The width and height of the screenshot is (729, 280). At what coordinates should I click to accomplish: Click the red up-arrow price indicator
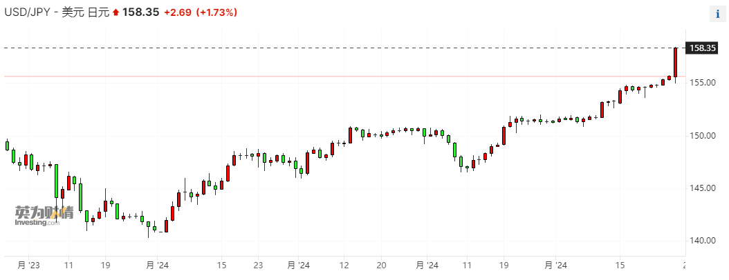click(x=116, y=12)
